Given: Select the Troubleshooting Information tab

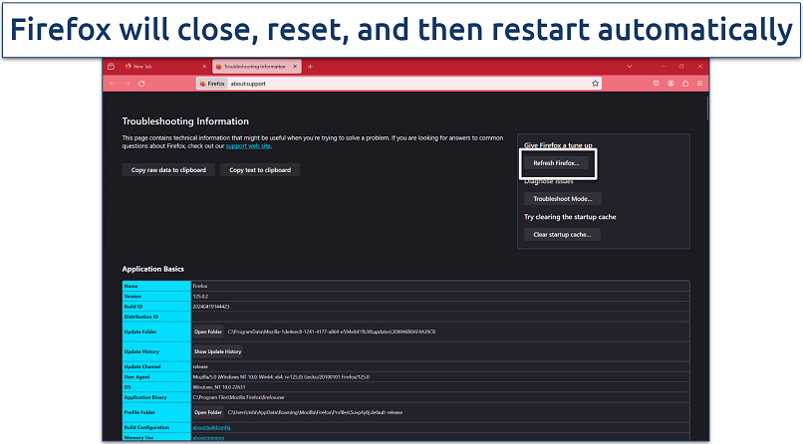Looking at the screenshot, I should point(249,67).
